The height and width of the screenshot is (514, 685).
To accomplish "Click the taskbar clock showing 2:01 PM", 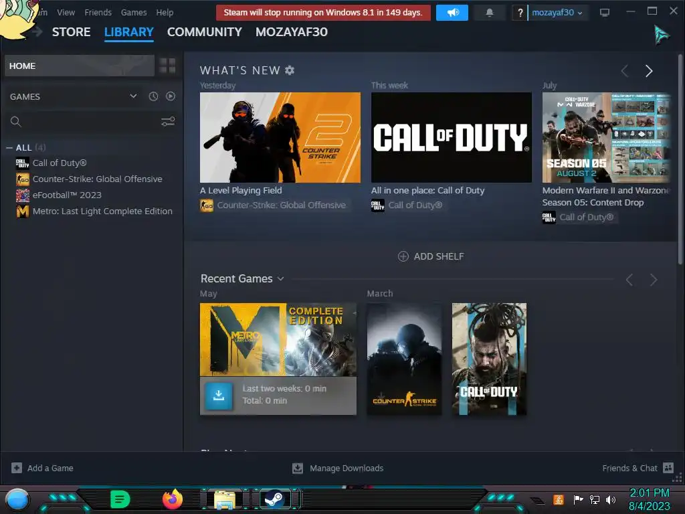I will (x=649, y=493).
